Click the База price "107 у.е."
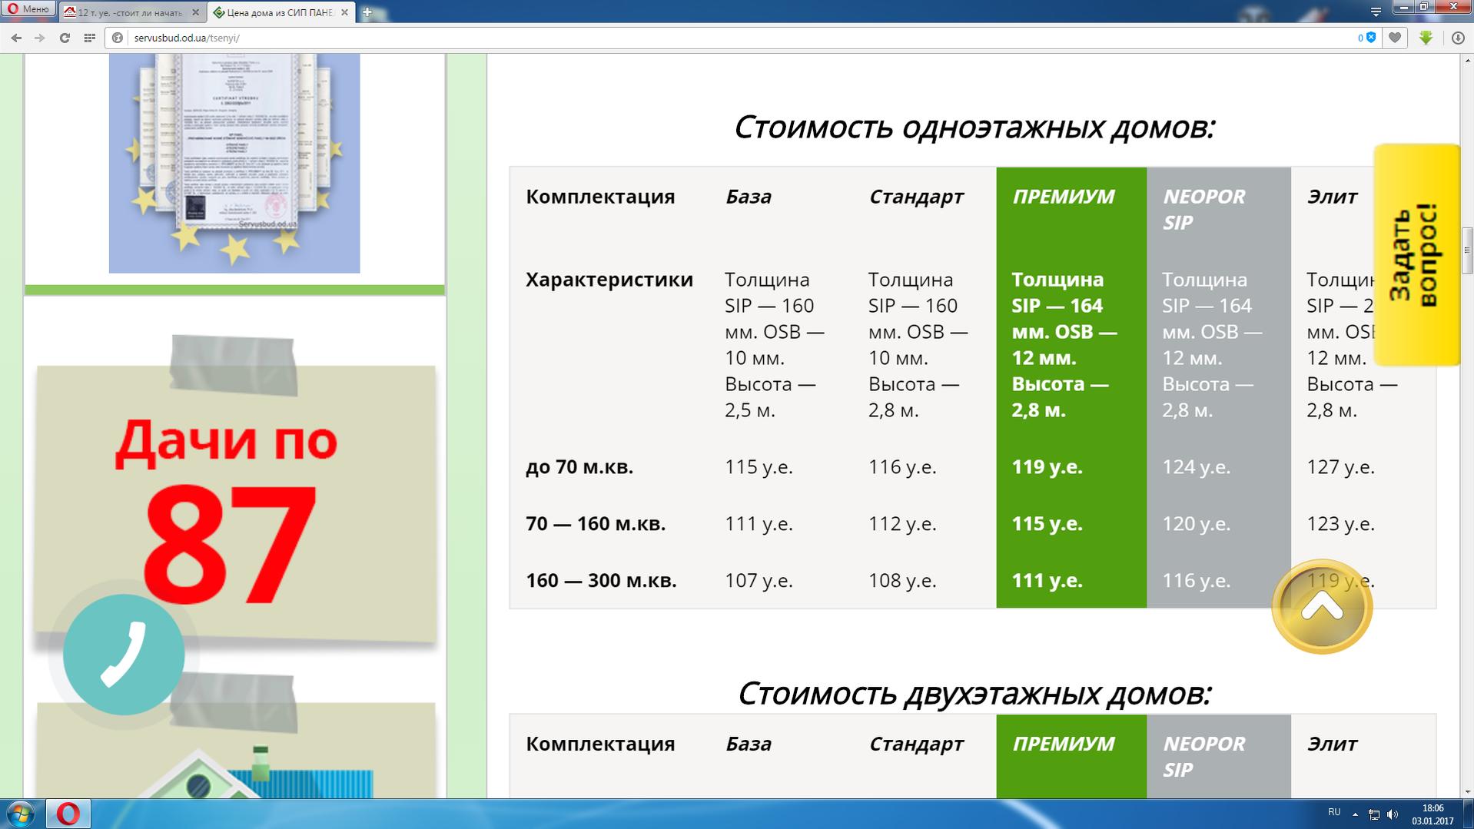The width and height of the screenshot is (1474, 829). [x=759, y=581]
